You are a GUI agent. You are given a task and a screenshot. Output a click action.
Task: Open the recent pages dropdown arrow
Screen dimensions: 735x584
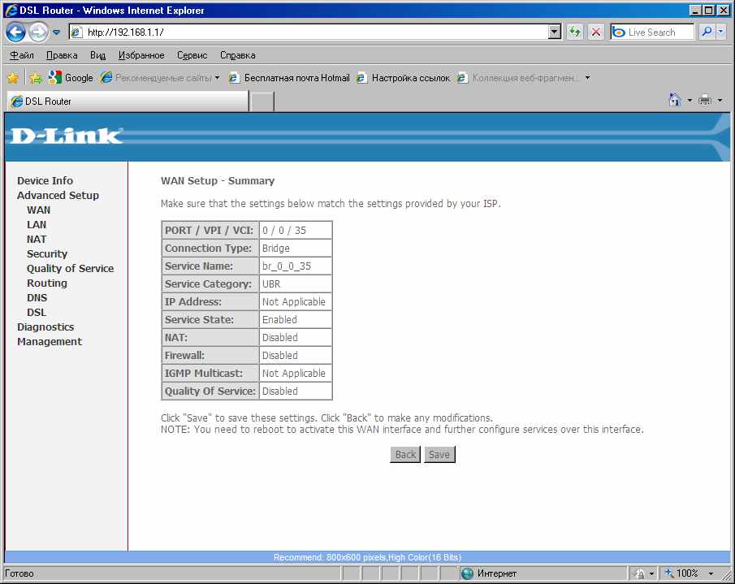click(56, 32)
